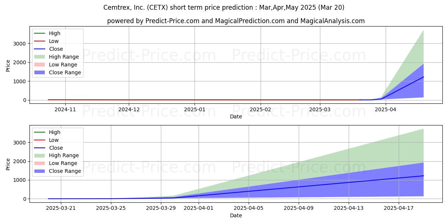
Task: Click the 2025-03-21 tick on bottom chart x-axis
Action: (x=61, y=208)
